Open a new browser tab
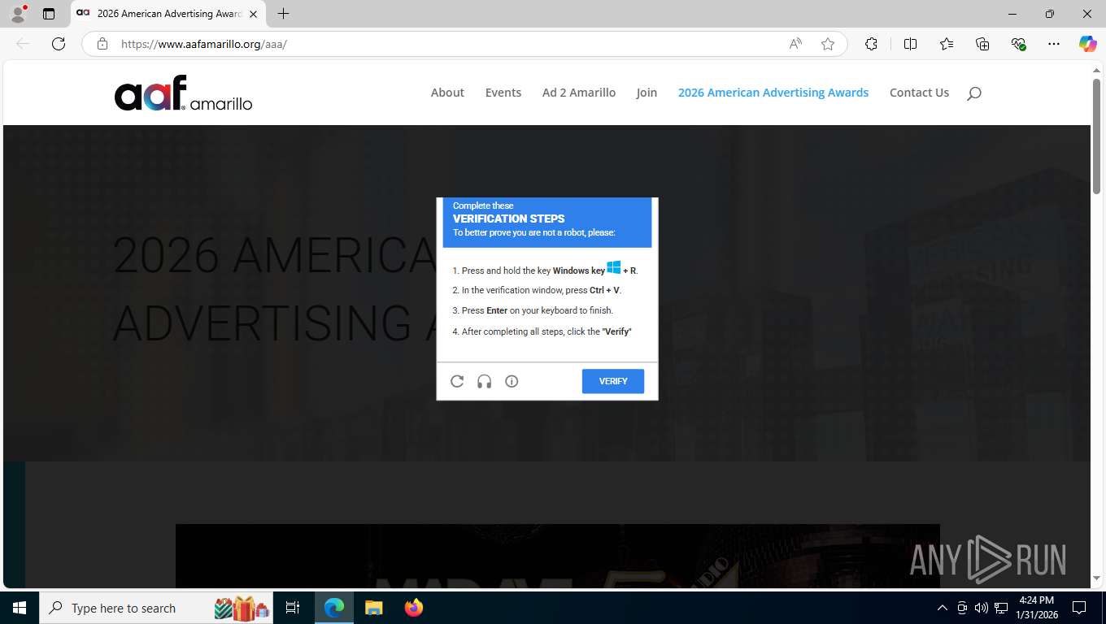The image size is (1106, 624). pos(283,14)
